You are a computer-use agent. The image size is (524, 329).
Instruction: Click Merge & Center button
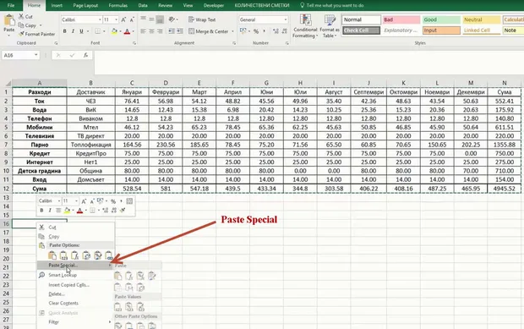(x=208, y=31)
